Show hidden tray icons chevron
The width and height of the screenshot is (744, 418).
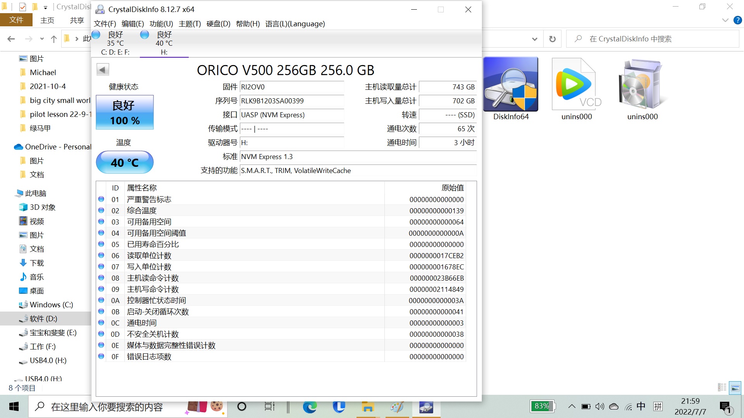[572, 406]
